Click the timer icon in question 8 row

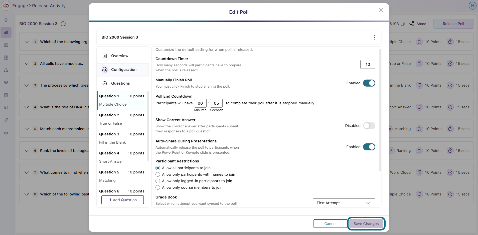click(450, 194)
